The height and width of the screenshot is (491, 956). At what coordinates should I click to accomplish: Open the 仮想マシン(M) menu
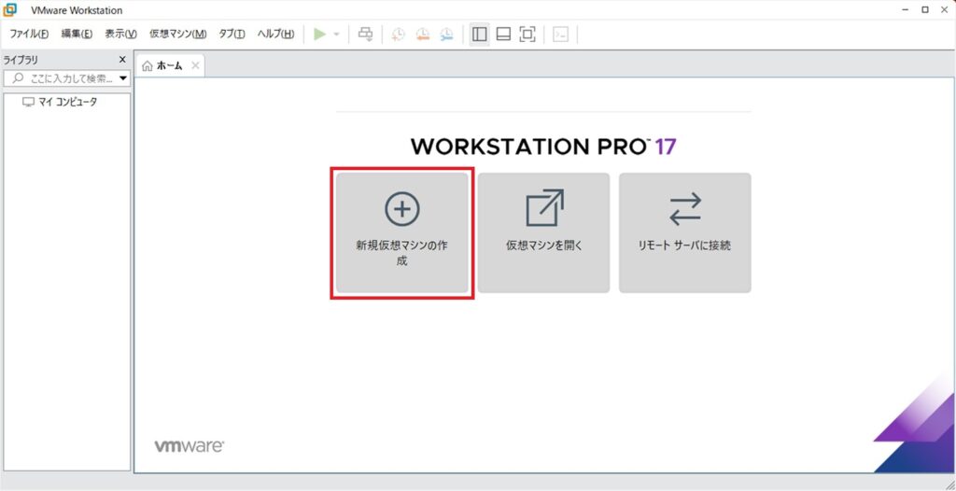tap(178, 35)
